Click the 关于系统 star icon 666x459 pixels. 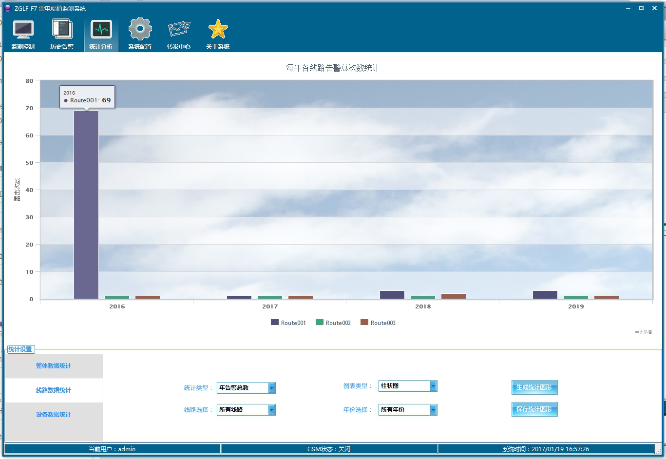pyautogui.click(x=218, y=30)
